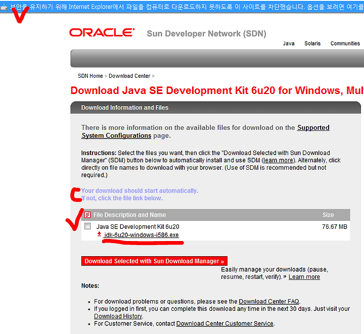This screenshot has height=334, width=364.
Task: Visit the Download History link
Action: point(118,316)
